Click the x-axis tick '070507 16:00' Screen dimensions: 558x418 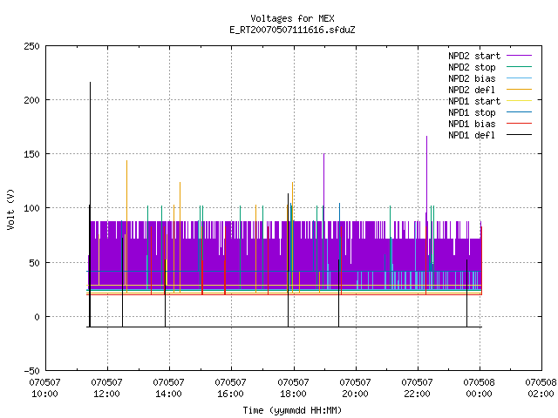(x=230, y=388)
